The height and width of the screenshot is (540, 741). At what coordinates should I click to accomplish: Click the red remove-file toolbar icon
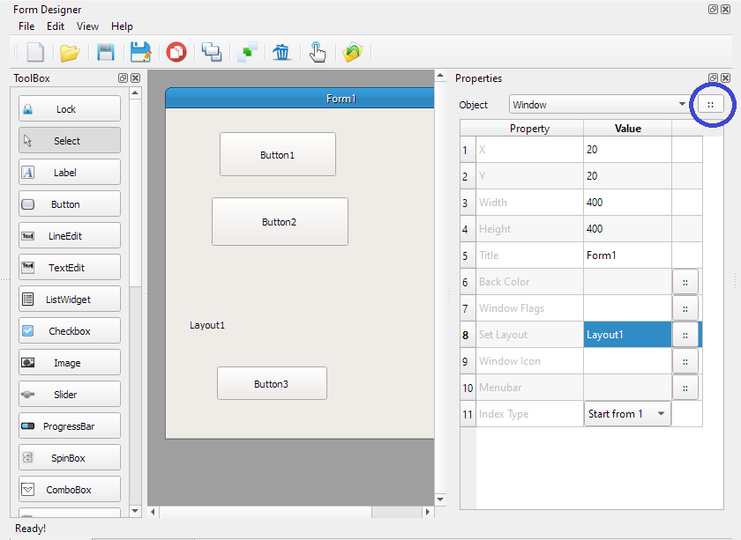tap(176, 52)
